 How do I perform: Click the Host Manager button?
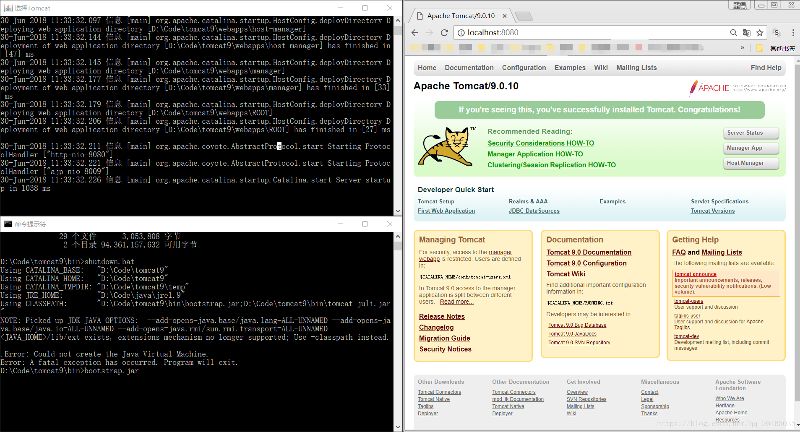tap(751, 163)
